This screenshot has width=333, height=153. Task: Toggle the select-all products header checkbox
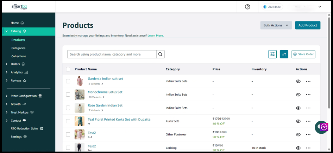tap(68, 69)
